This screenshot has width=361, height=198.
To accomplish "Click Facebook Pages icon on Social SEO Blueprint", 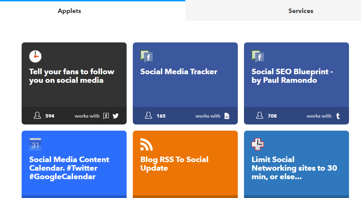I will coord(258,56).
